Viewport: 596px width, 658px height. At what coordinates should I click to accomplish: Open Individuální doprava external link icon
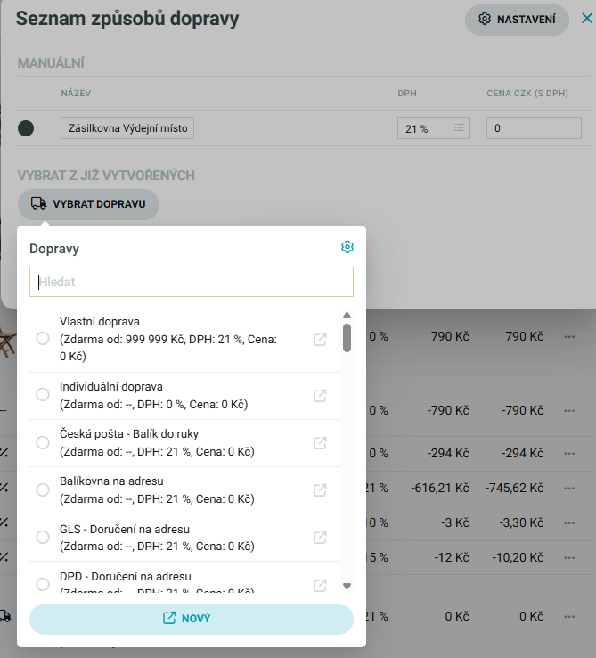point(321,396)
